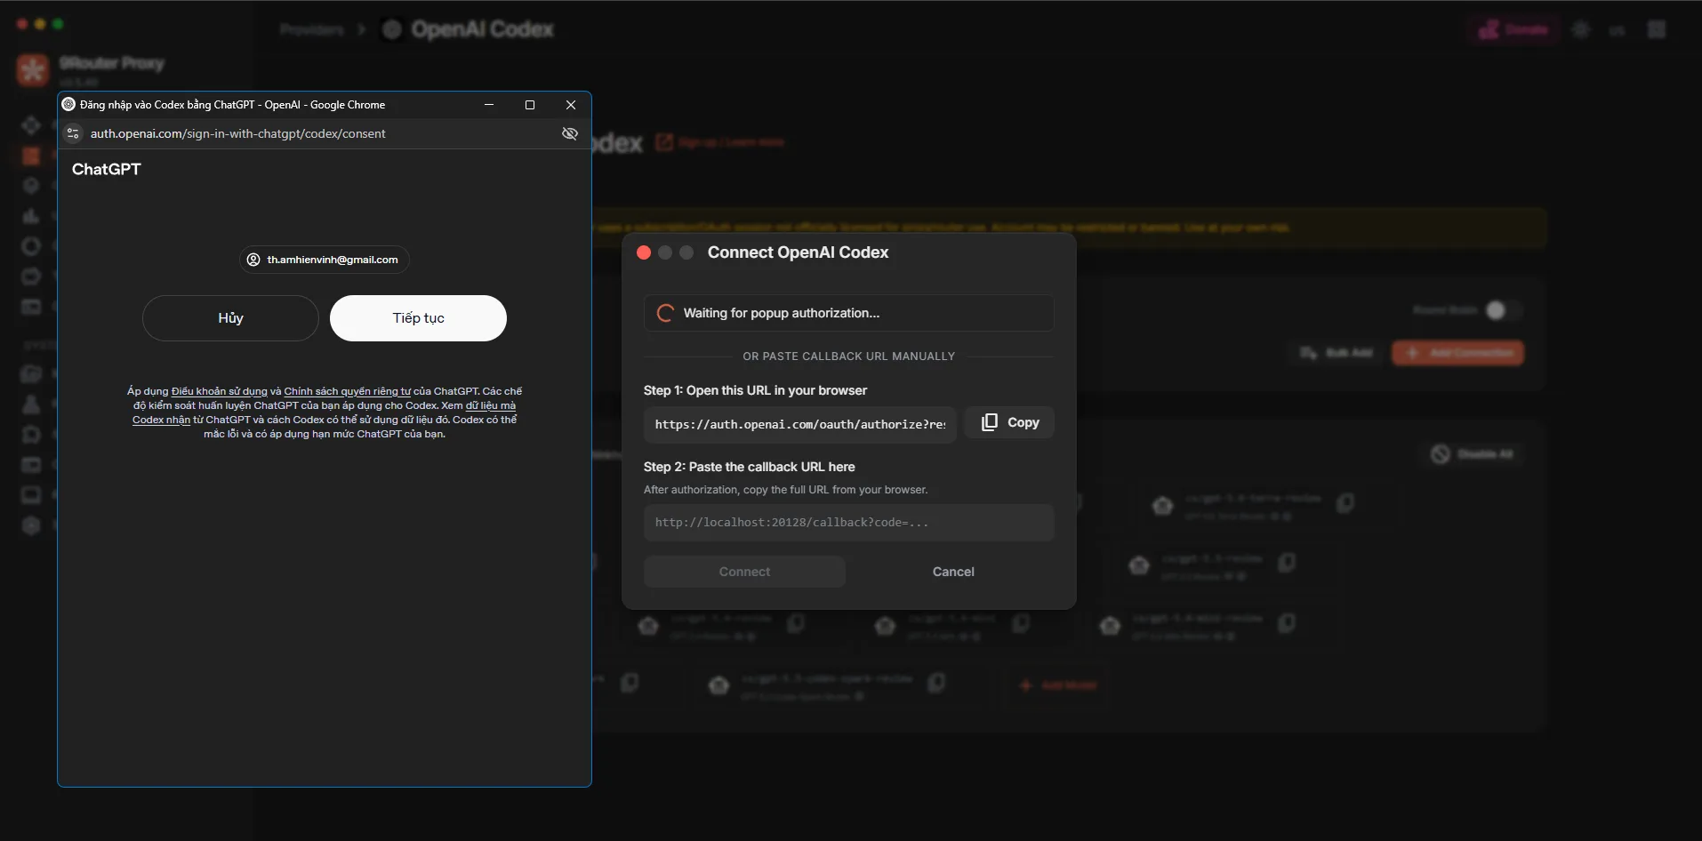1702x841 pixels.
Task: Click the ChatGPT logo text in the popup
Action: tap(106, 169)
